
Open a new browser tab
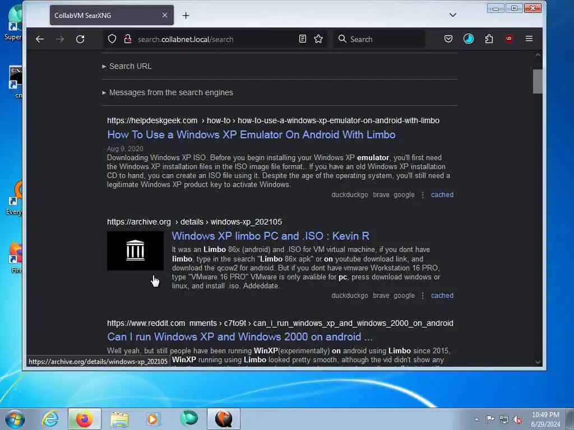(186, 15)
